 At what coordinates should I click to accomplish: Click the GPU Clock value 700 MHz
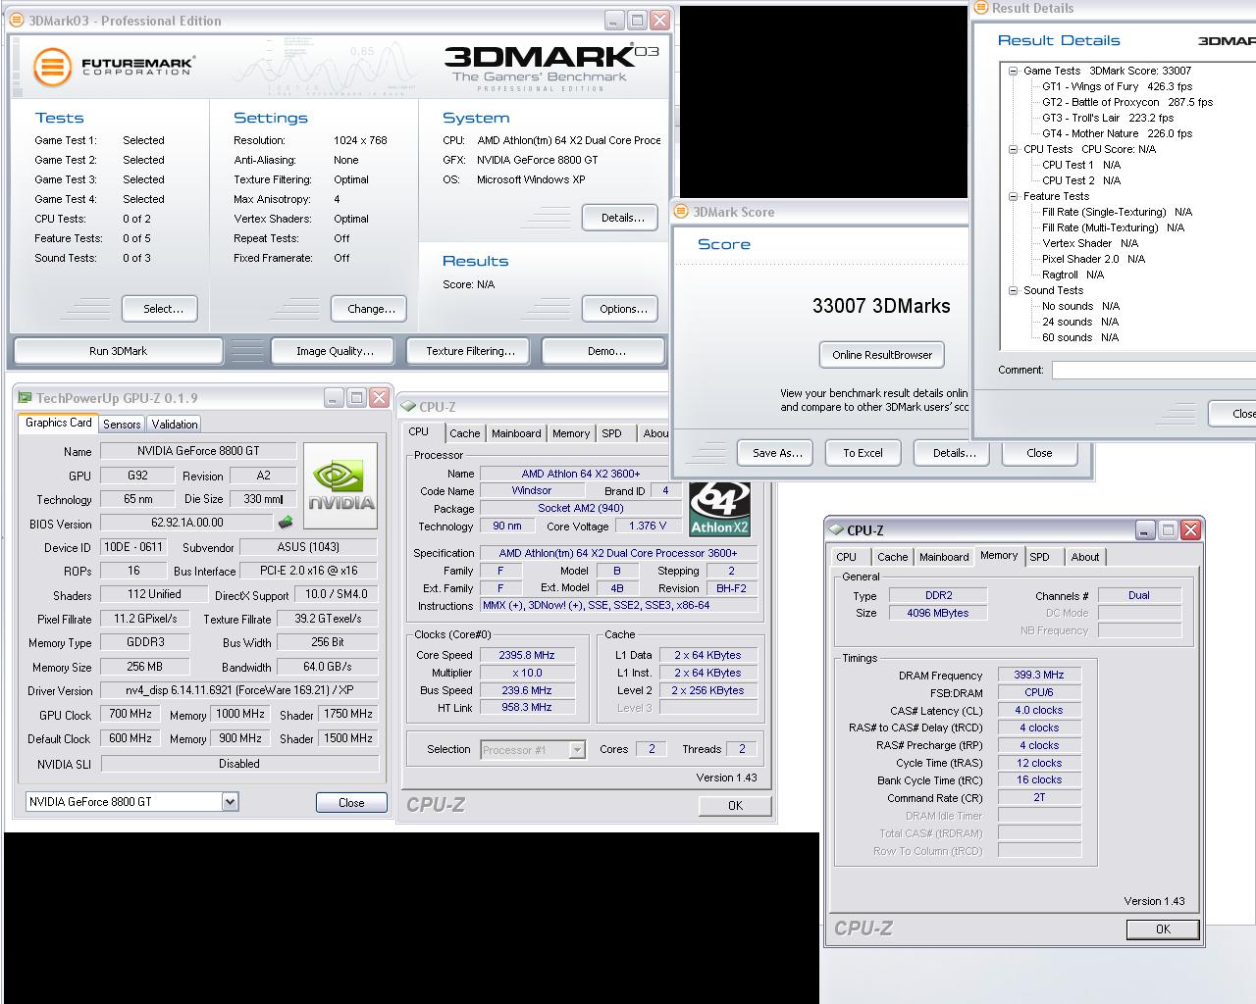coord(130,714)
